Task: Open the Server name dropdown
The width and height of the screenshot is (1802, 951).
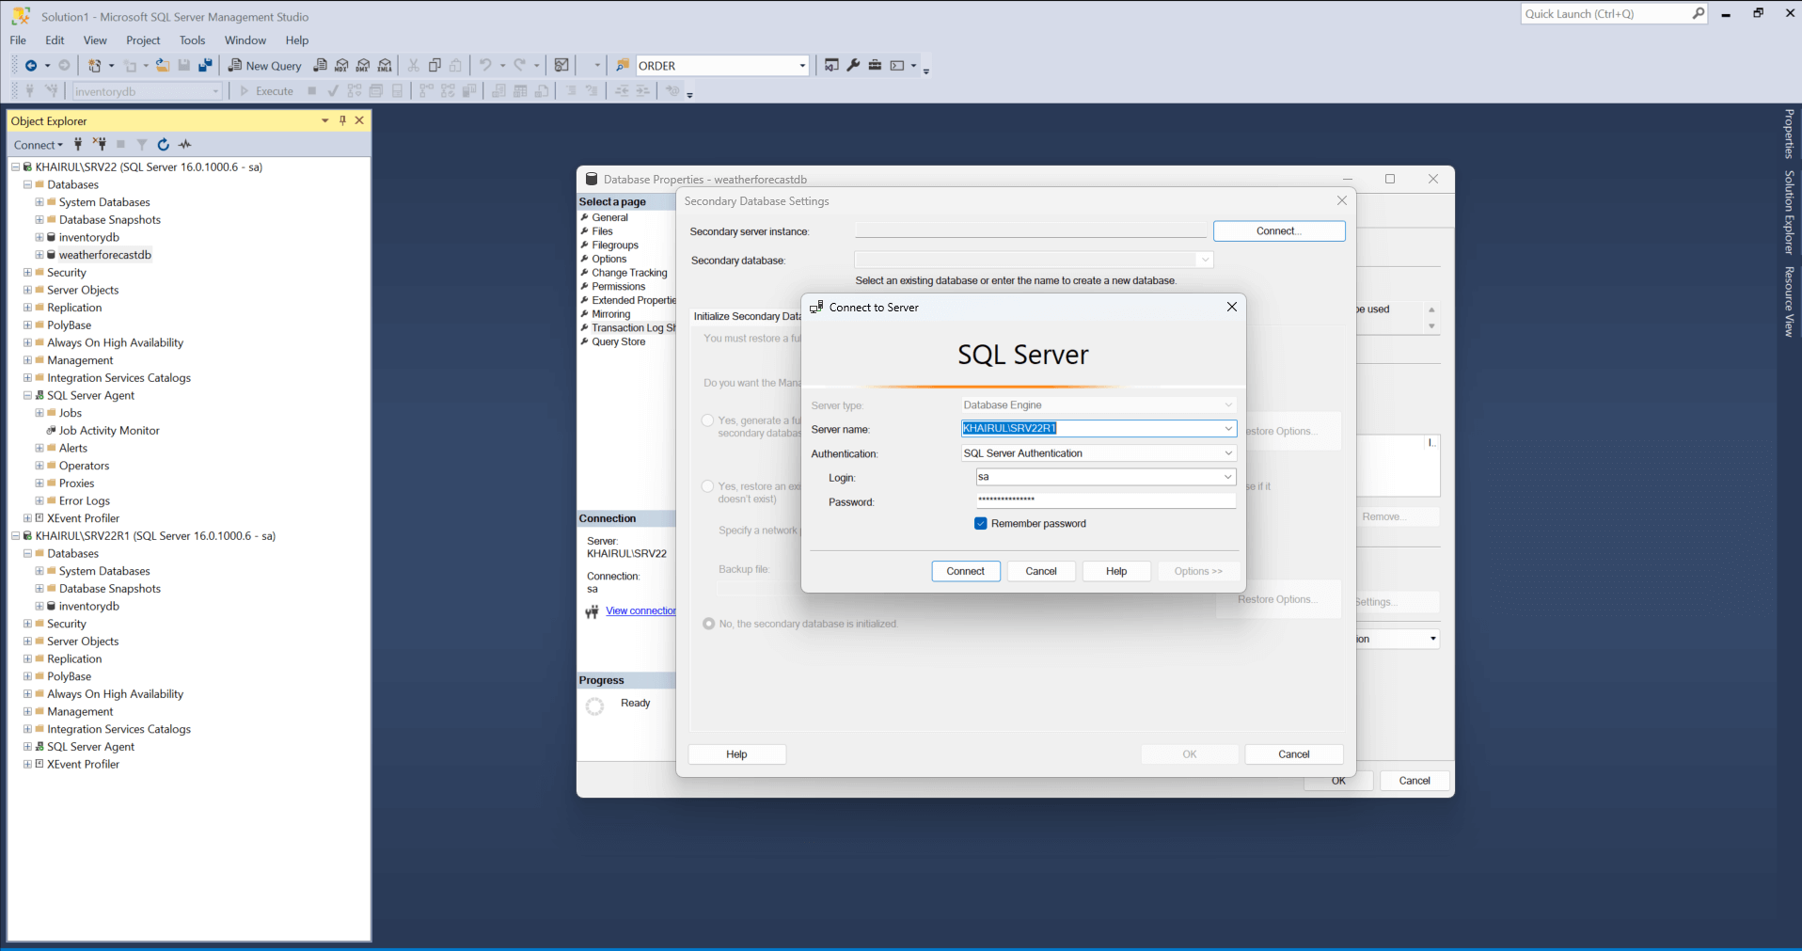Action: (1227, 429)
